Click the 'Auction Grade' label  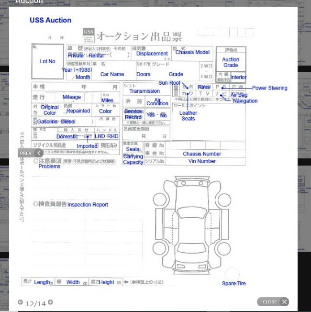pos(231,62)
